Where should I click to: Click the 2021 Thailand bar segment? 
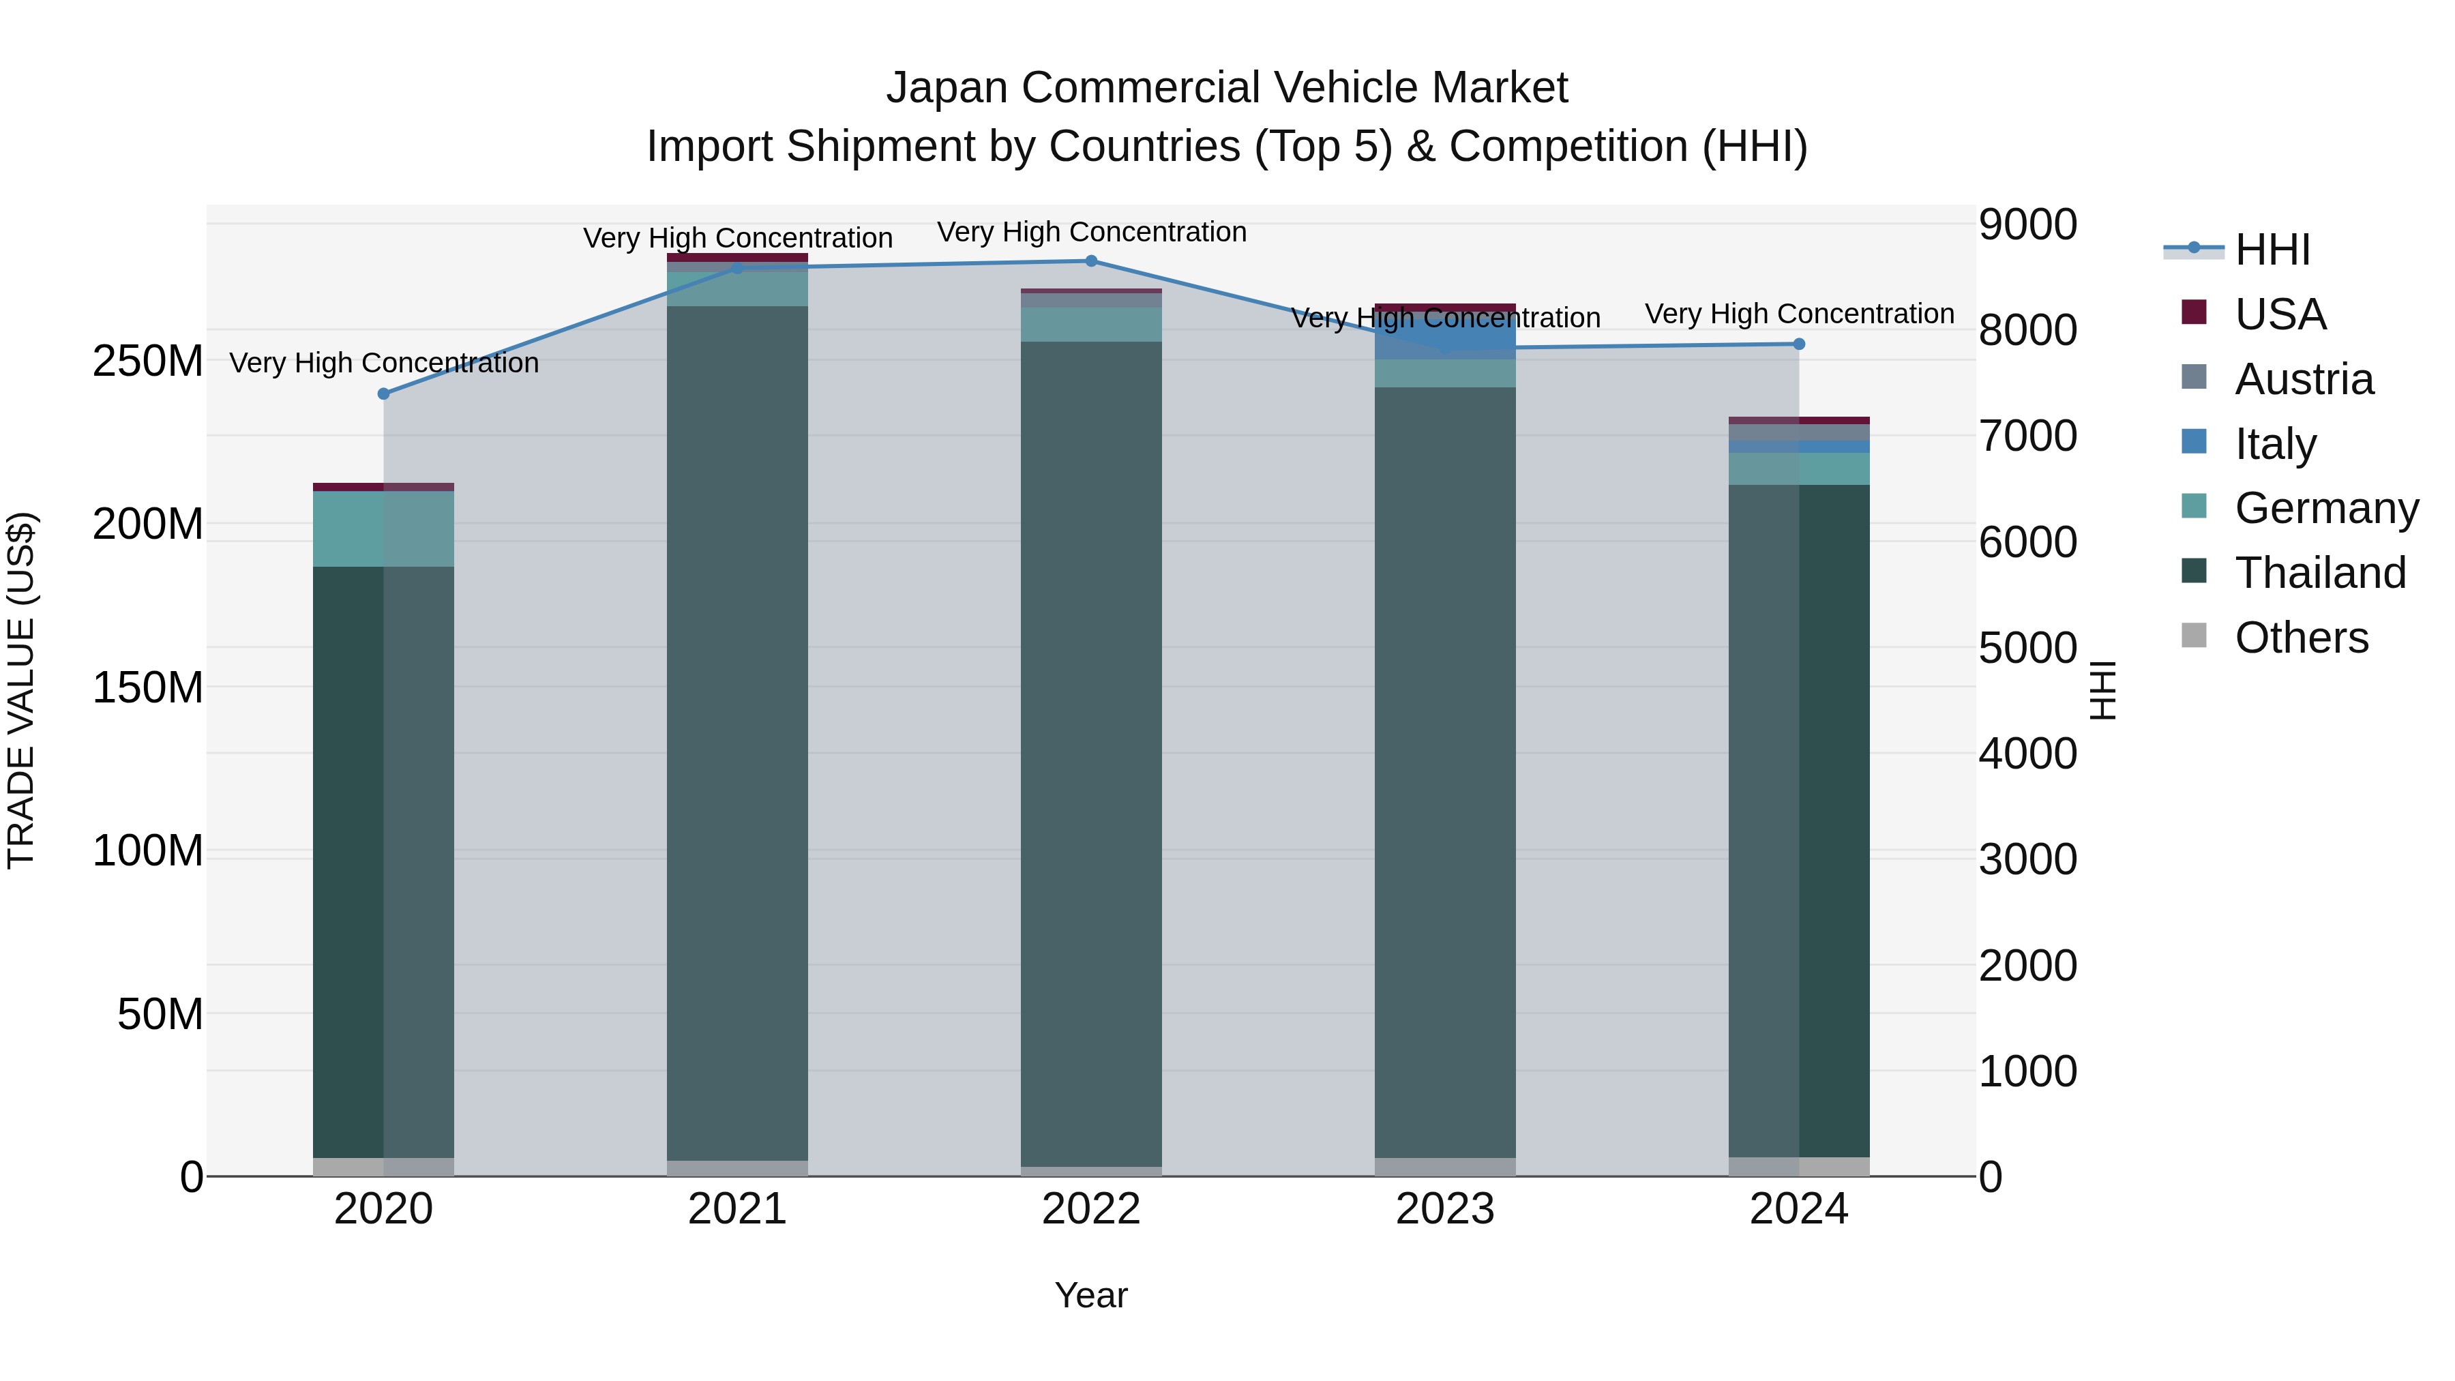(736, 734)
